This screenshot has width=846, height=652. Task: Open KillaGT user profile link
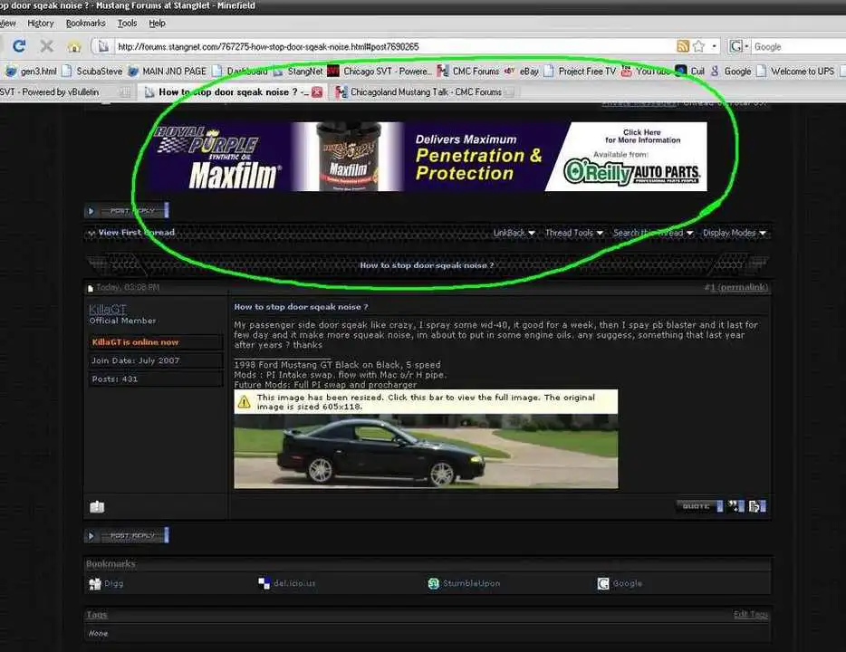pos(108,309)
